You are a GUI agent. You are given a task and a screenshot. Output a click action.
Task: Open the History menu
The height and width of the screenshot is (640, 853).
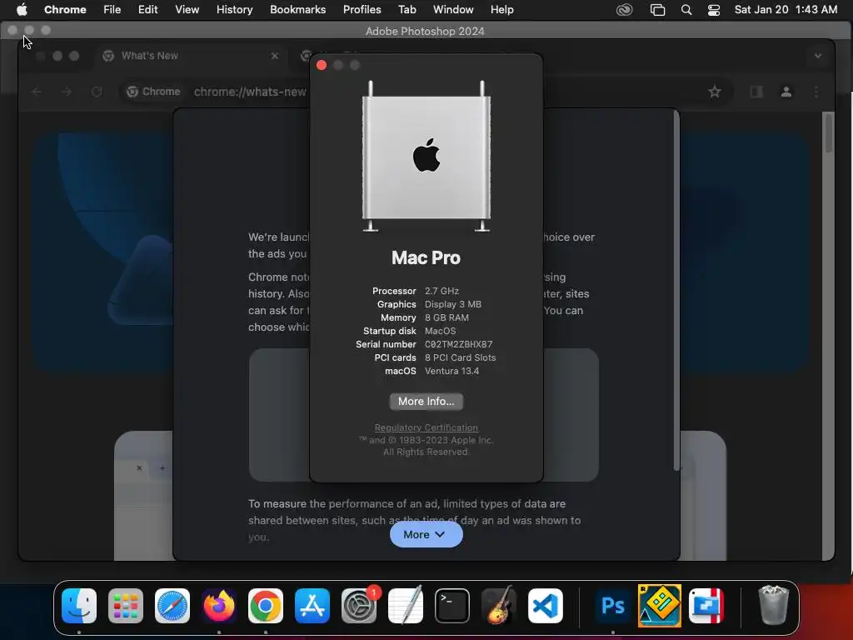click(x=234, y=9)
